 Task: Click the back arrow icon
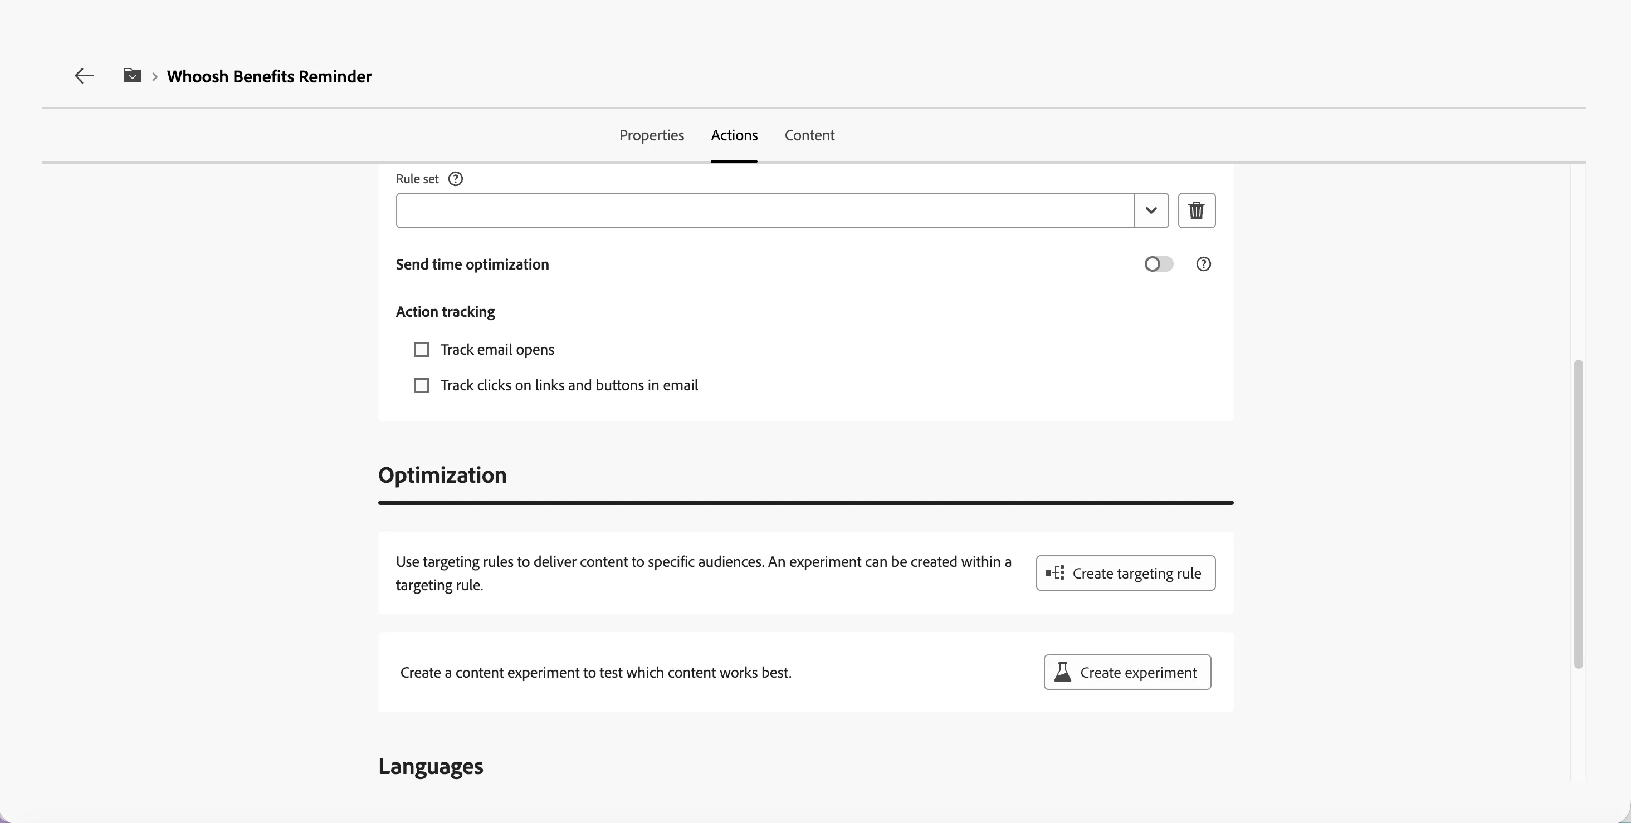click(84, 76)
